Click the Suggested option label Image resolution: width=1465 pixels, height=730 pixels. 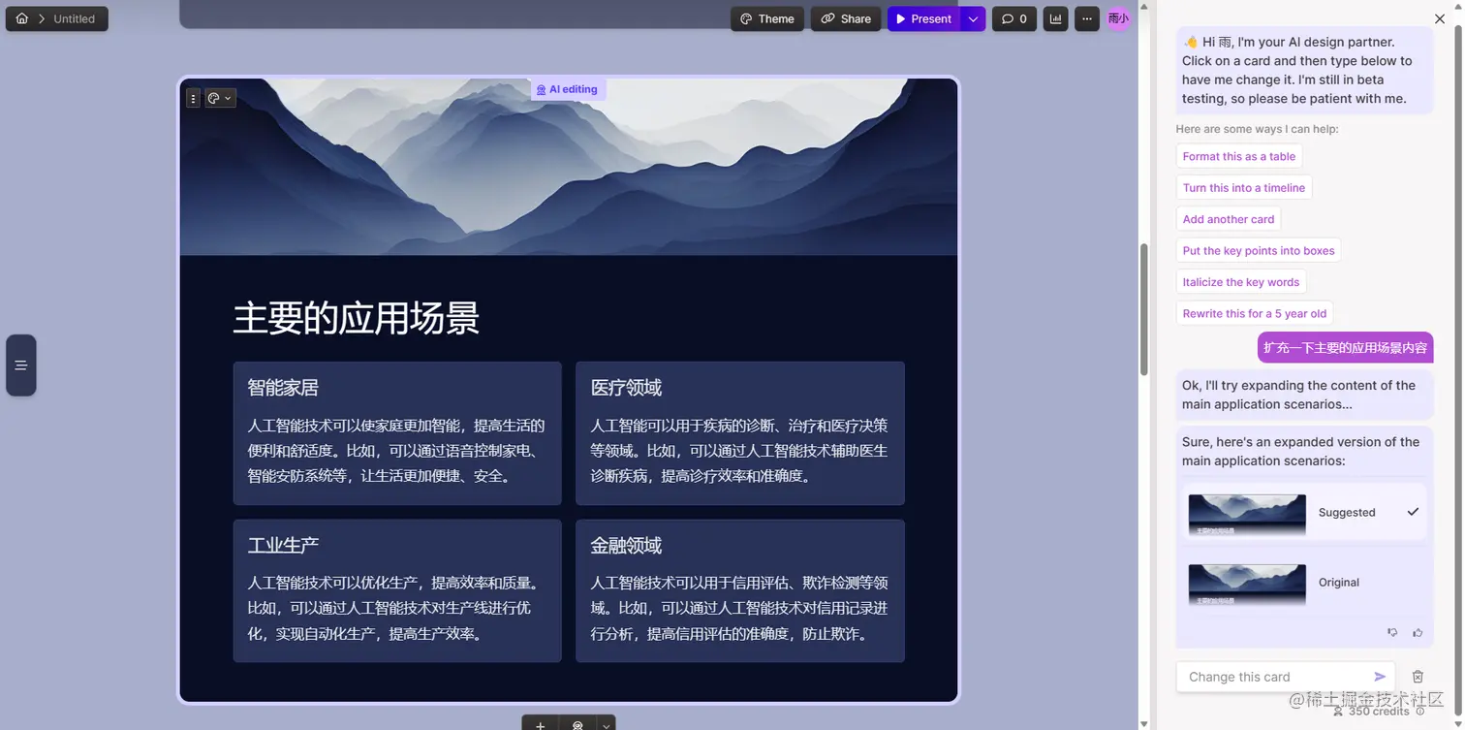point(1346,513)
